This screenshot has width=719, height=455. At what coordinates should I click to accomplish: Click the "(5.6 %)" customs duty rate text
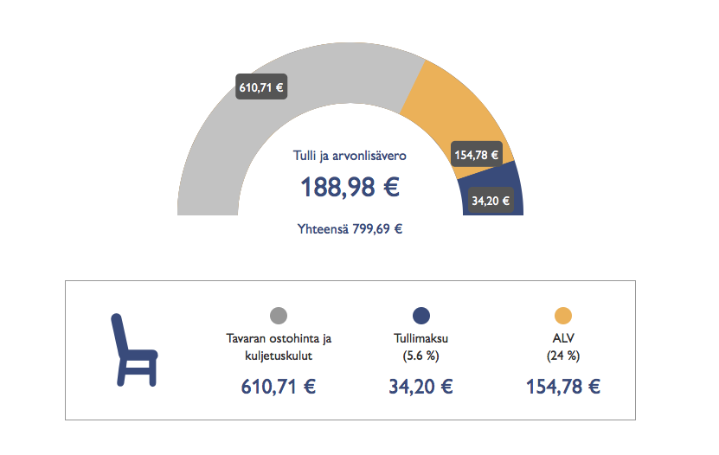click(421, 356)
